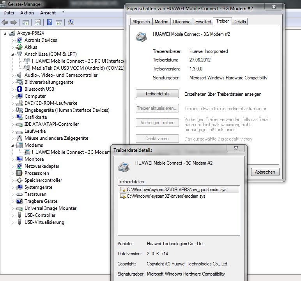Click the Universal Image Mounter icon

tap(19, 208)
